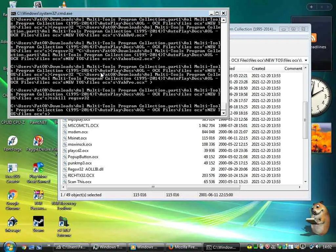Screen dimensions: 336x252
Task: Click the RSS feed headlines gadget icon
Action: pyautogui.click(x=313, y=38)
